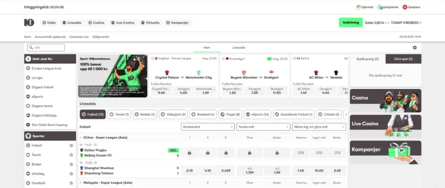Bet on Bayern München at 1.22
445x188 pixels.
pyautogui.click(x=232, y=91)
